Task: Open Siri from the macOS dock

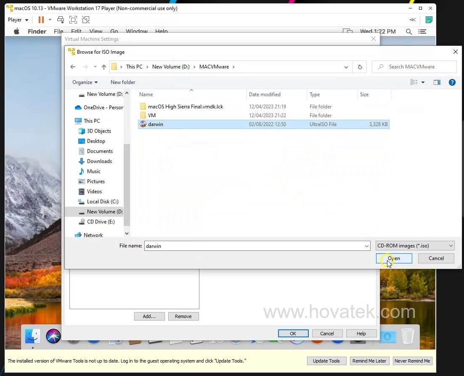Action: point(53,336)
